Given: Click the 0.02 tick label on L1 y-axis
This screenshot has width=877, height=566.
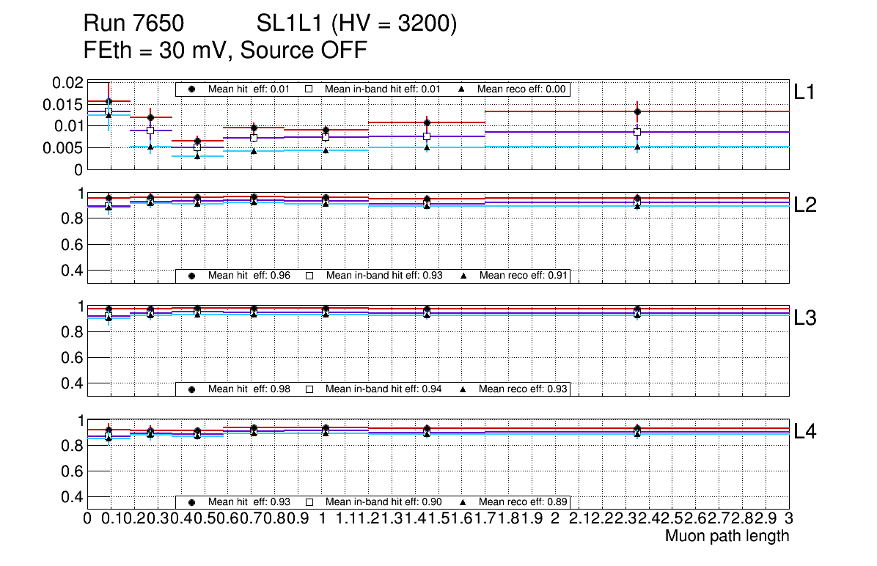Looking at the screenshot, I should click(x=69, y=83).
